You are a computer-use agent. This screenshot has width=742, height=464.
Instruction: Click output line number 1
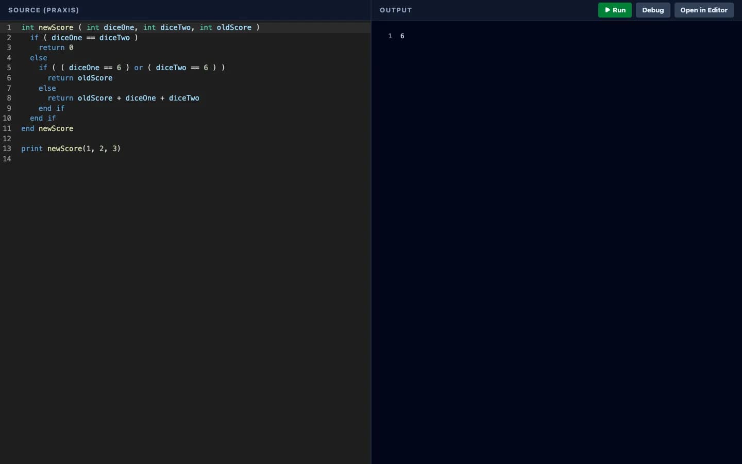click(390, 36)
